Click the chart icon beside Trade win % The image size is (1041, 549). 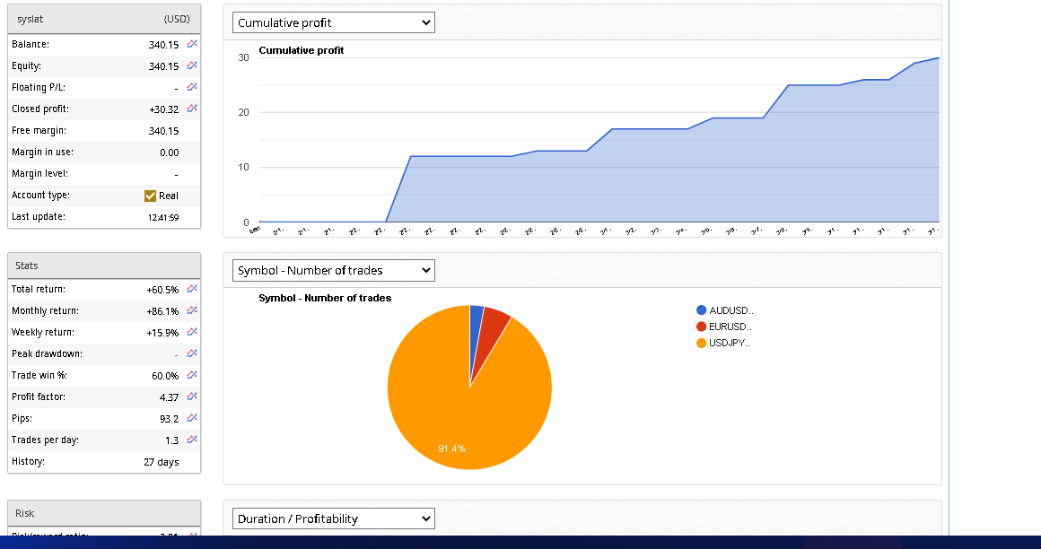[x=191, y=375]
